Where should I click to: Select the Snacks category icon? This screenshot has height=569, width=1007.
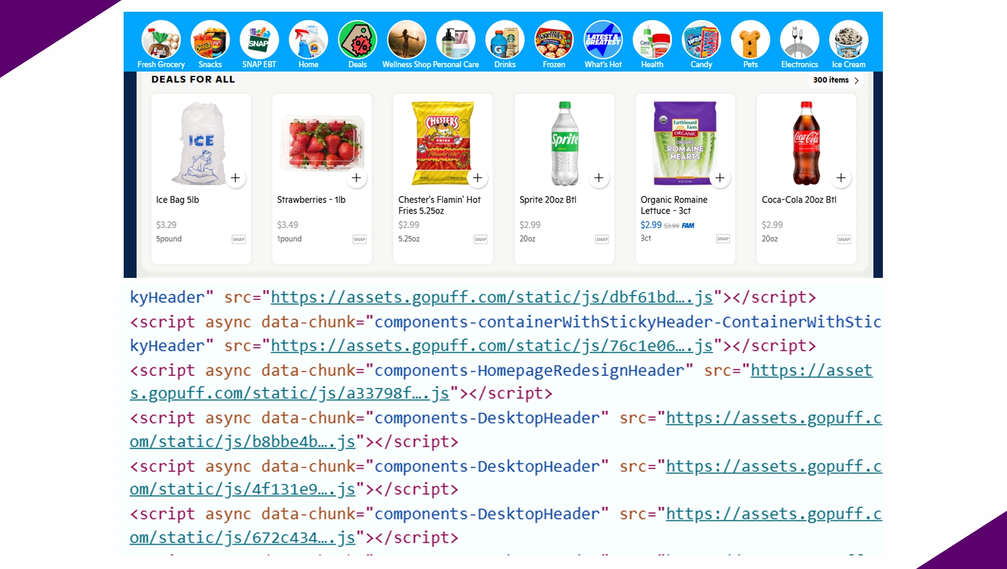point(210,40)
